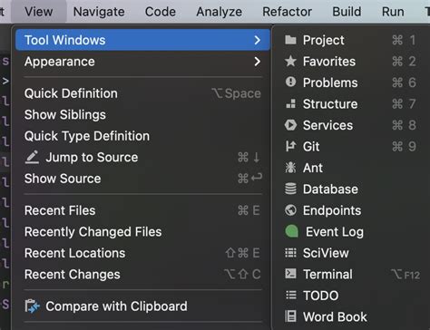Viewport: 430px width, 330px height.
Task: Open the Database cylinder icon
Action: tap(290, 189)
